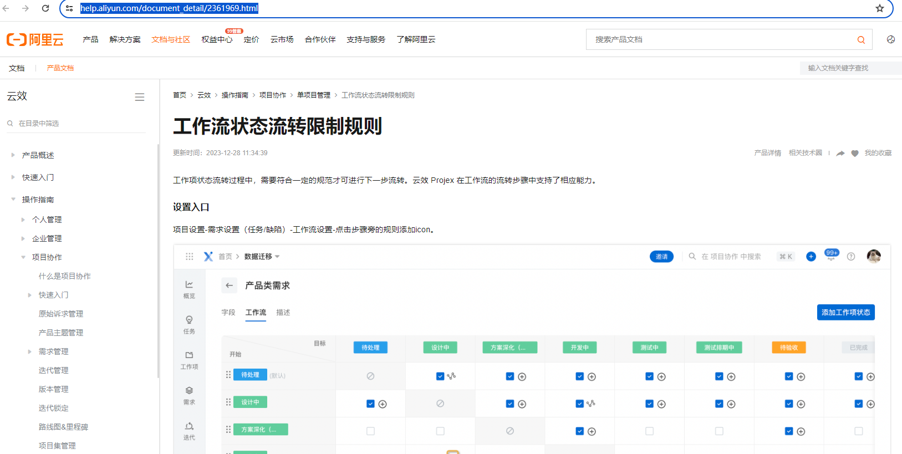Click the question mark help icon
Viewport: 902px width, 454px height.
coord(851,257)
